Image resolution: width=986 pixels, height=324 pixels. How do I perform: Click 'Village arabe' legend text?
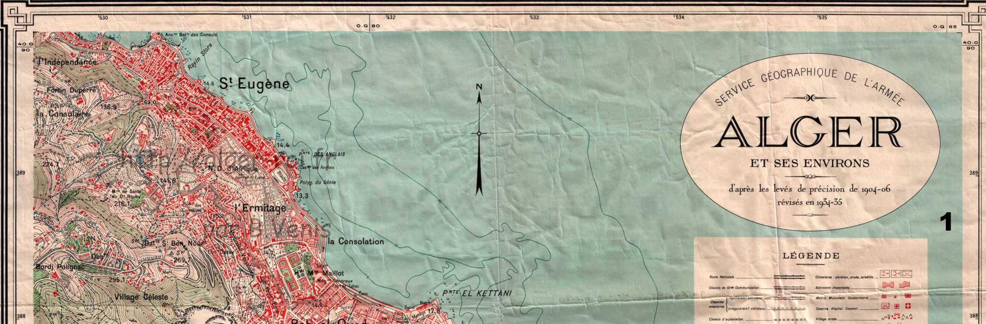pos(826,319)
